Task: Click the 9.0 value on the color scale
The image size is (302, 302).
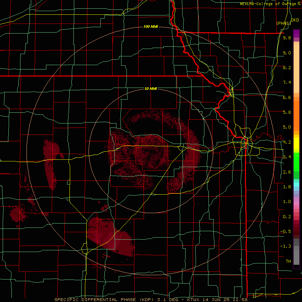Action: (x=287, y=53)
